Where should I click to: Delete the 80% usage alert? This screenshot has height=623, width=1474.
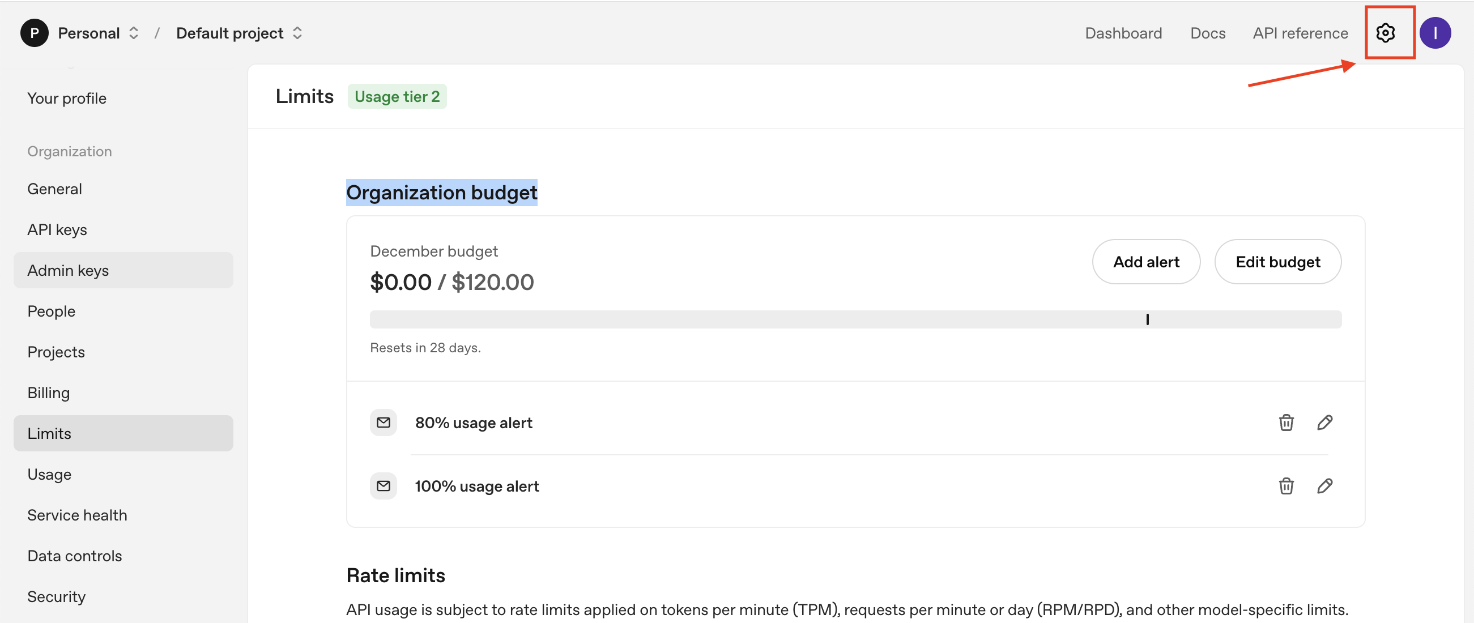pyautogui.click(x=1286, y=423)
